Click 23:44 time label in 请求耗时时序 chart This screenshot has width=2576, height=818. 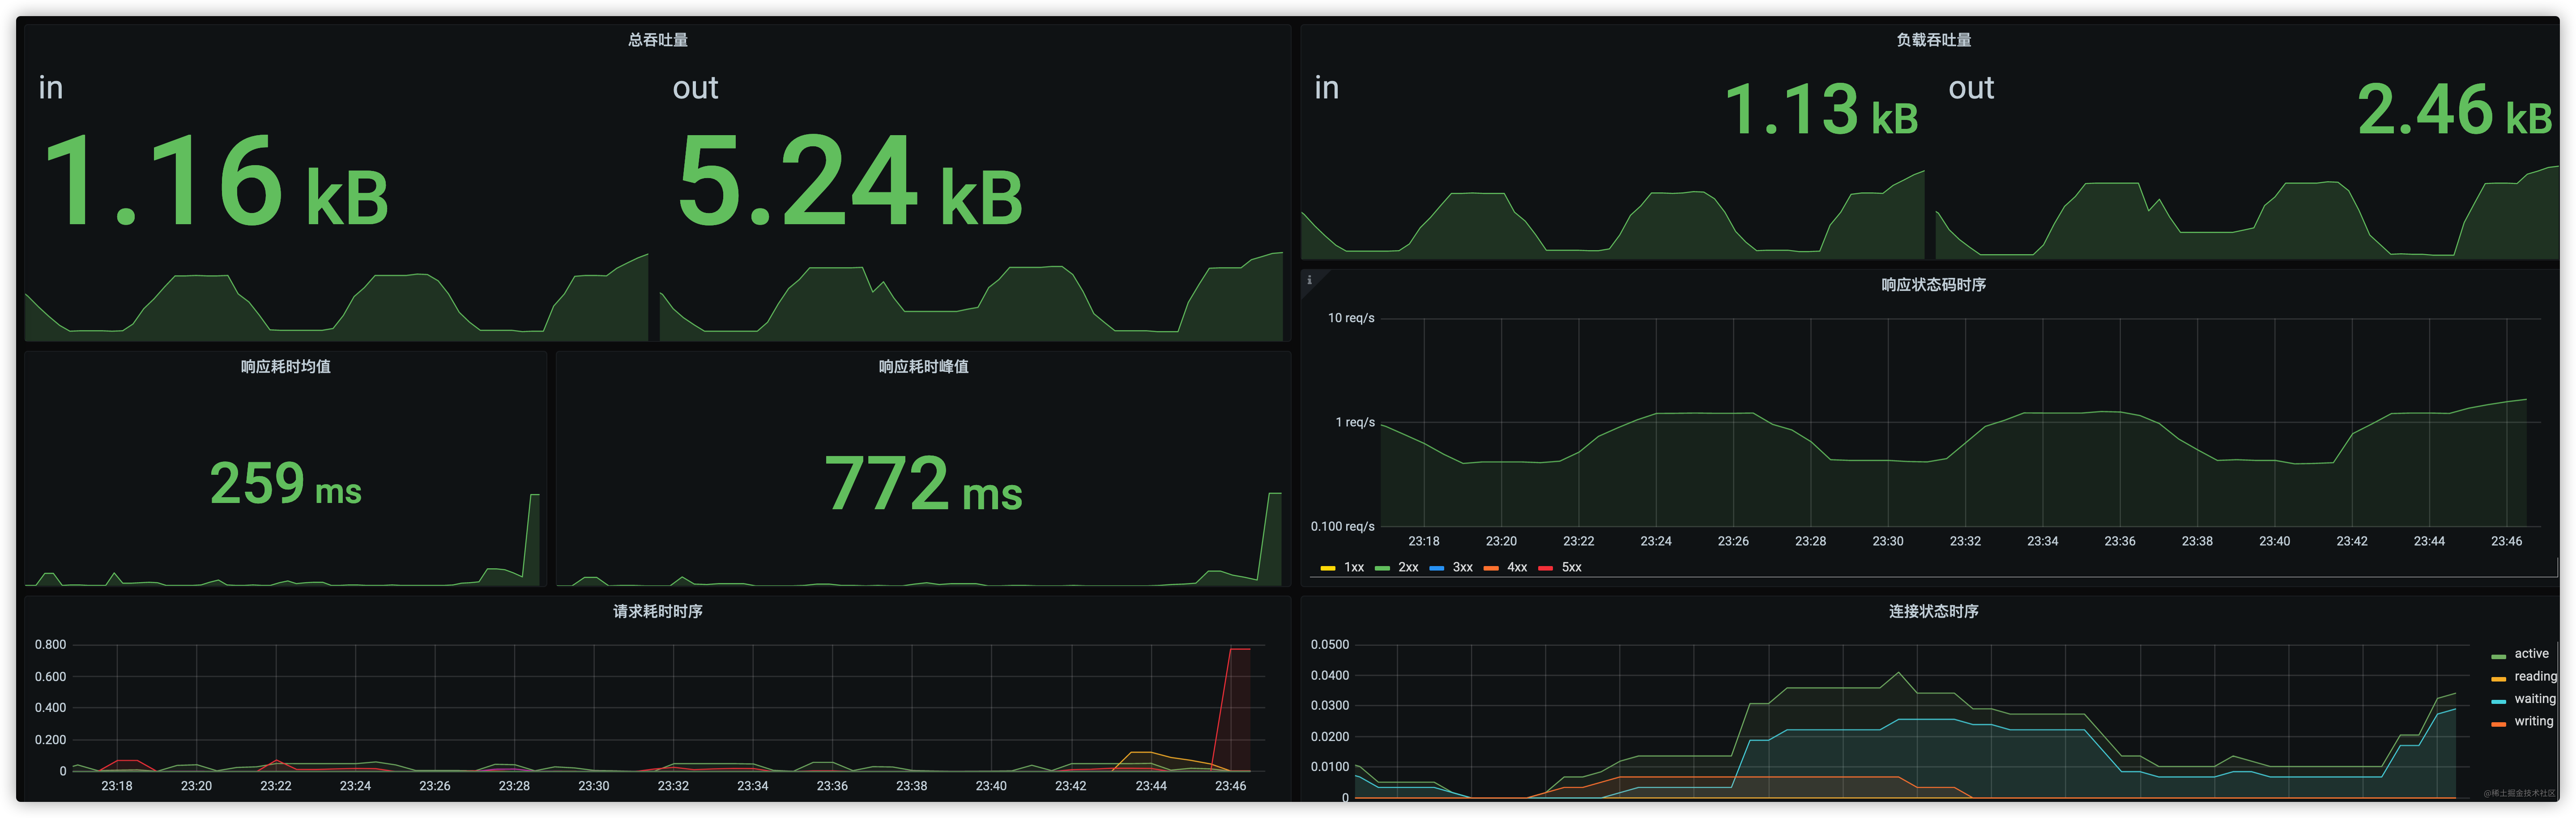pos(1150,785)
